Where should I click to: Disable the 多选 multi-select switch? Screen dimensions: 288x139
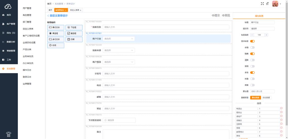(x=252, y=73)
